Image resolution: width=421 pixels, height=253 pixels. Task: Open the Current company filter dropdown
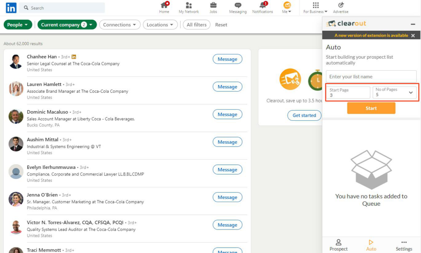(x=67, y=25)
